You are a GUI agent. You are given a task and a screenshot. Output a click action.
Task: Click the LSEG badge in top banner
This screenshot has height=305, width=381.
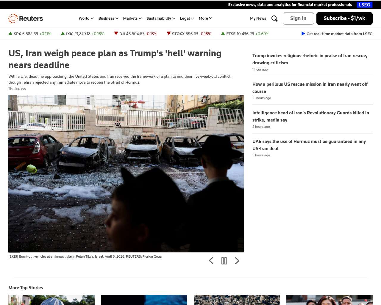[x=364, y=5]
